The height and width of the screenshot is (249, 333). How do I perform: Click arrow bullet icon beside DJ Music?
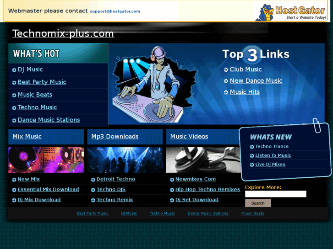pos(14,70)
